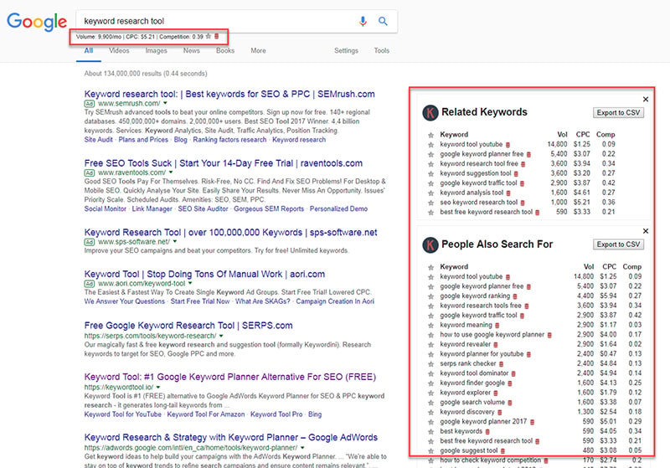Click red icon next to 'google keyword planner 2017'
The height and width of the screenshot is (468, 670).
pyautogui.click(x=532, y=422)
